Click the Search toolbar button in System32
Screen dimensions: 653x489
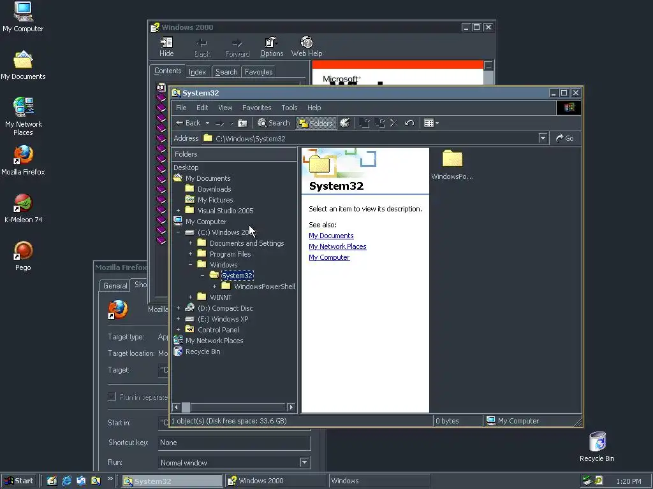click(274, 123)
